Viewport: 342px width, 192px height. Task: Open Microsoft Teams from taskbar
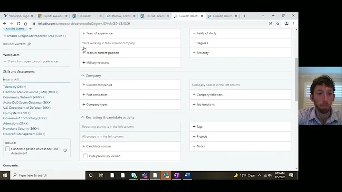tap(144, 175)
